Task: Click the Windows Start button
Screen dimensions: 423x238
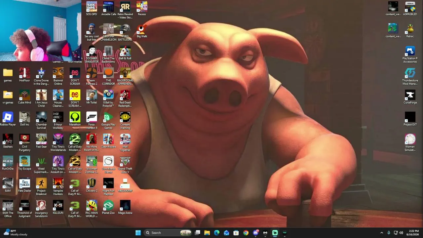Action: (x=138, y=233)
